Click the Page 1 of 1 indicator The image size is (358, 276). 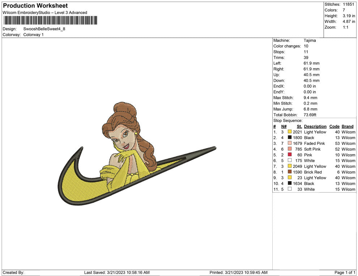[x=345, y=272]
